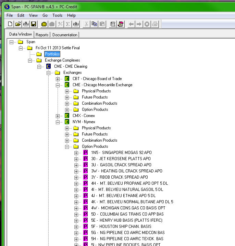Image resolution: width=235 pixels, height=246 pixels.
Task: Select the Portfolios tree item
Action: pyautogui.click(x=52, y=54)
